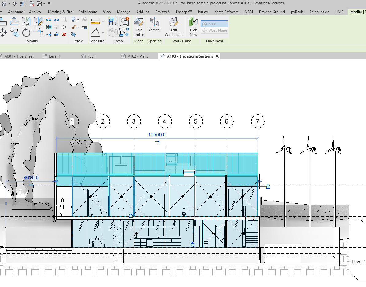Click the Edit Work Plane button
This screenshot has width=366, height=287.
coord(174,27)
